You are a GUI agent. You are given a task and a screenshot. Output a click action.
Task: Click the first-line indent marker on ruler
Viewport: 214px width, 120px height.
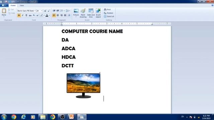coord(62,23)
